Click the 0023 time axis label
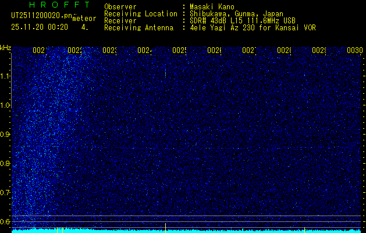This screenshot has width=366, height=233. [x=109, y=50]
